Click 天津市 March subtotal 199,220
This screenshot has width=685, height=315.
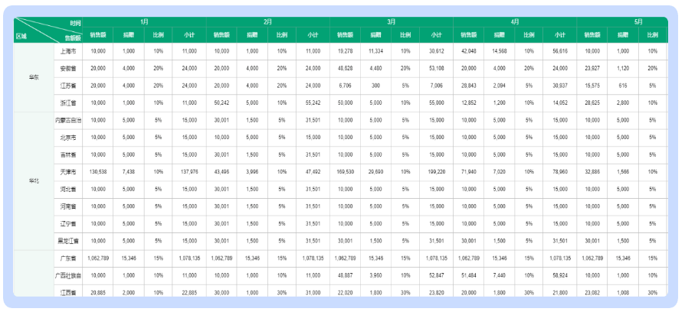click(436, 171)
